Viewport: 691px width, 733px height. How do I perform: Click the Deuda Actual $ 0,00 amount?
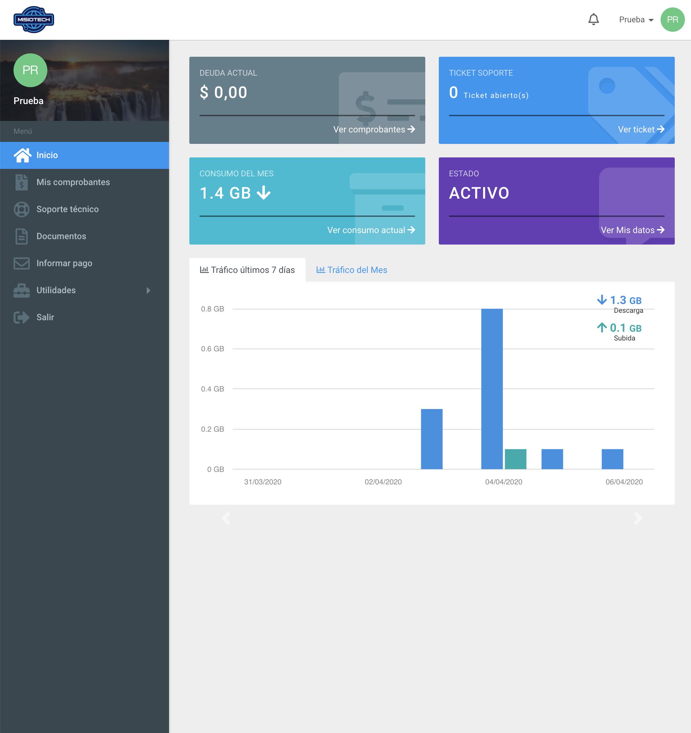(223, 92)
